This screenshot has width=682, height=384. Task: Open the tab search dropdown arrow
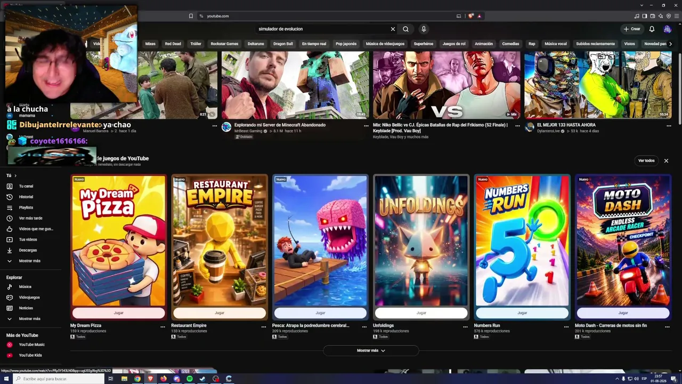pos(642,5)
